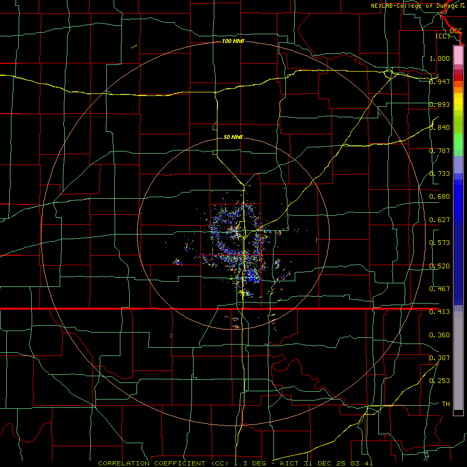Click the 1.000 value on the color scale

point(439,58)
